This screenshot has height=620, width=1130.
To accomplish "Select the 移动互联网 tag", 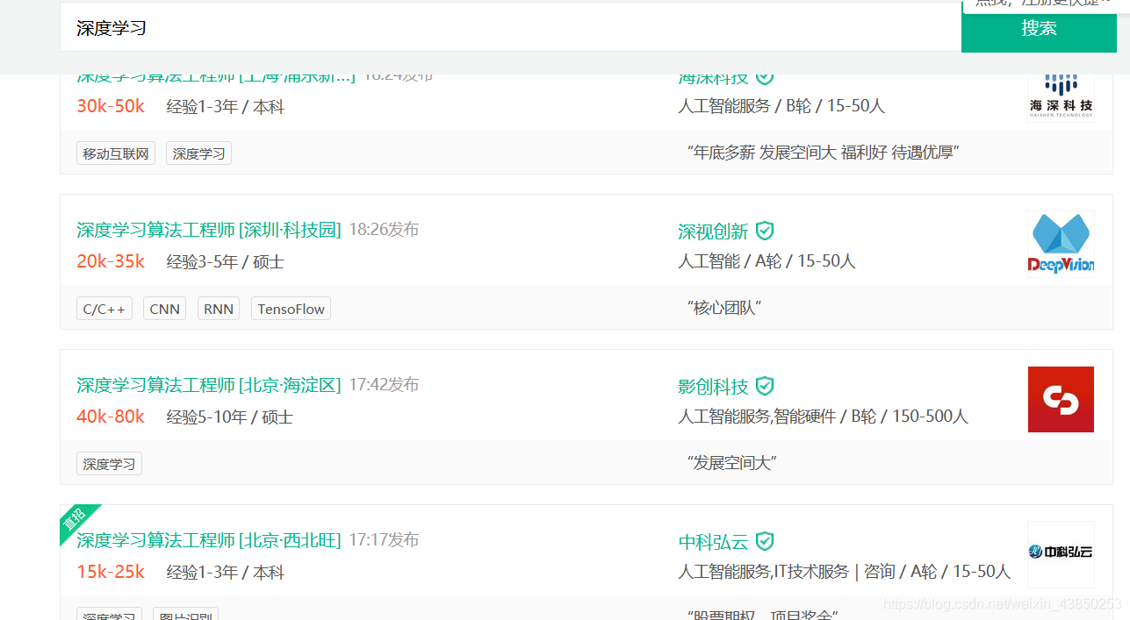I will pyautogui.click(x=116, y=153).
